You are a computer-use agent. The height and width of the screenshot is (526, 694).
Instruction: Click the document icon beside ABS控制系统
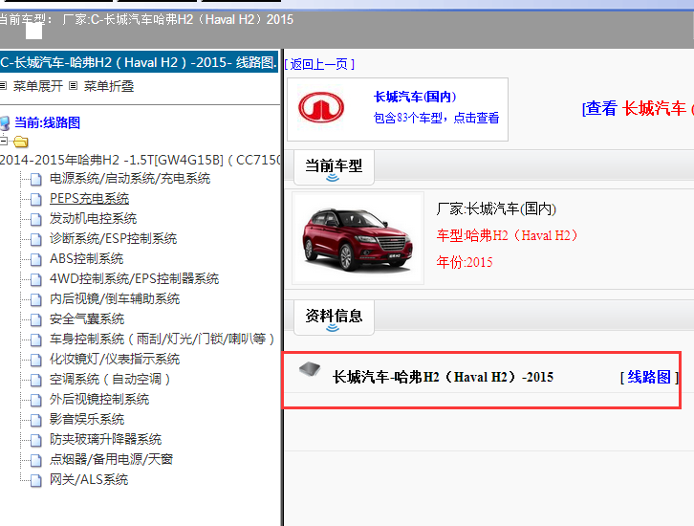(x=36, y=259)
